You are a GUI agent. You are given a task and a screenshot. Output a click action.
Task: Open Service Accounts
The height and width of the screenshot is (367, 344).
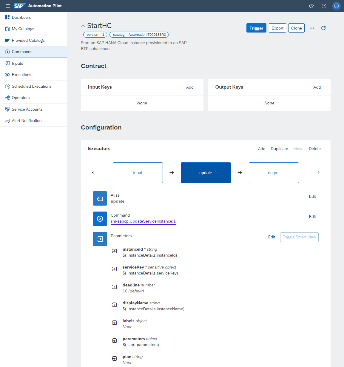(x=34, y=109)
